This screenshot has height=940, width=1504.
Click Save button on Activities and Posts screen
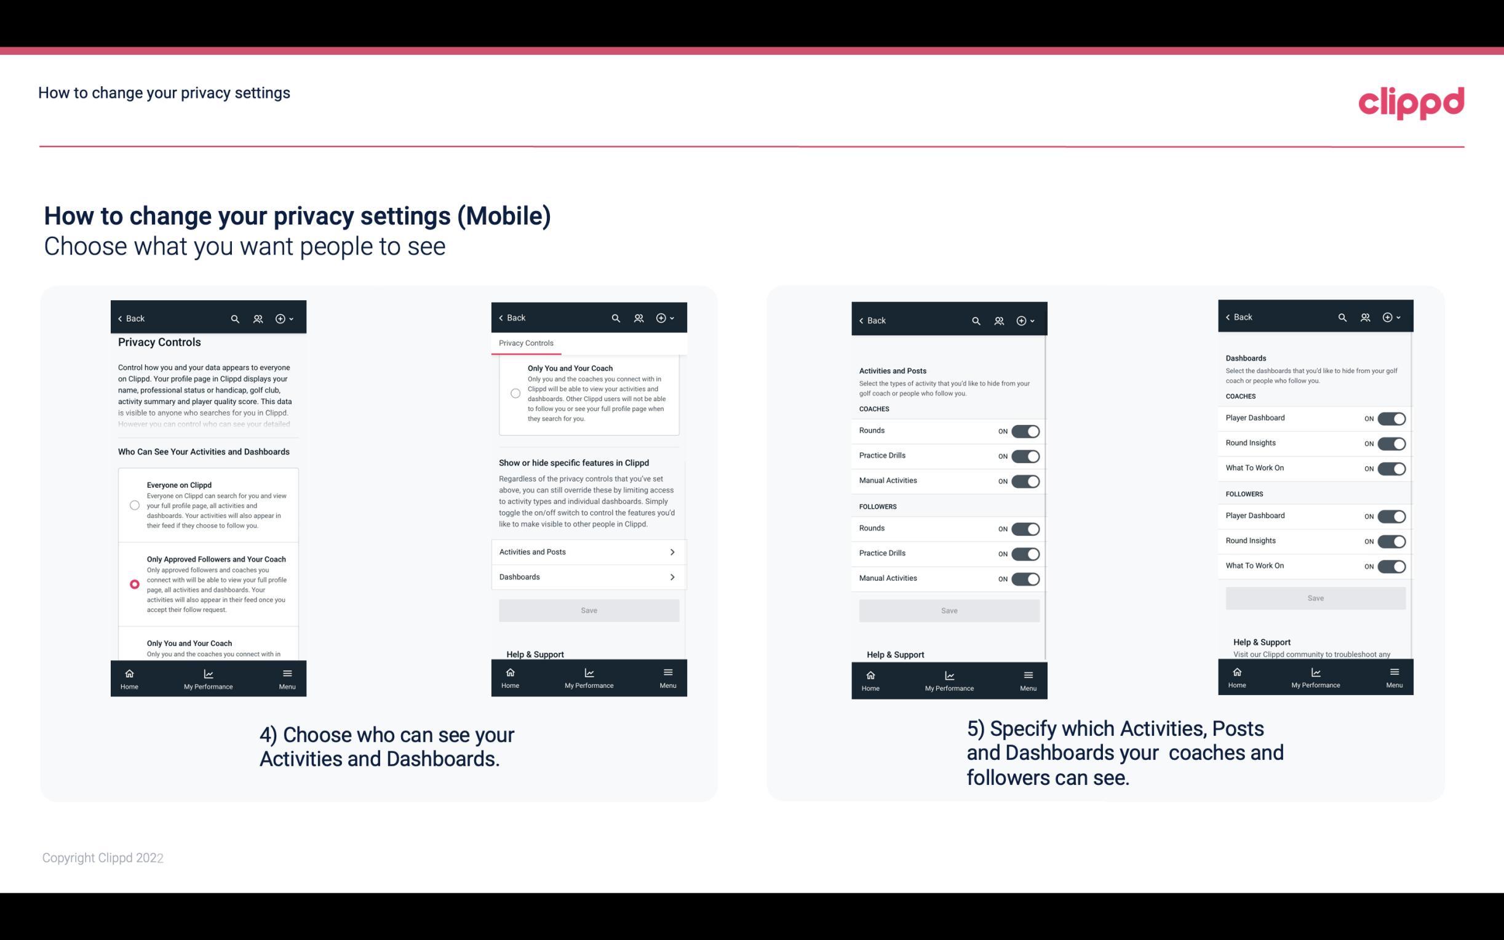coord(949,608)
